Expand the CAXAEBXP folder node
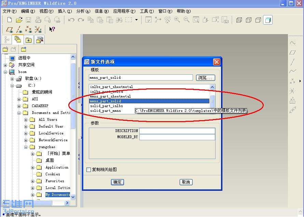The width and height of the screenshot is (304, 217). [x=19, y=106]
